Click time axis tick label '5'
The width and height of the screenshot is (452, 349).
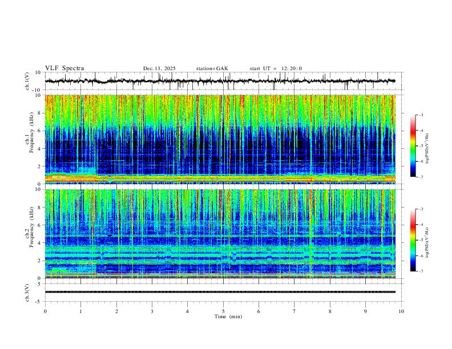[x=223, y=311]
